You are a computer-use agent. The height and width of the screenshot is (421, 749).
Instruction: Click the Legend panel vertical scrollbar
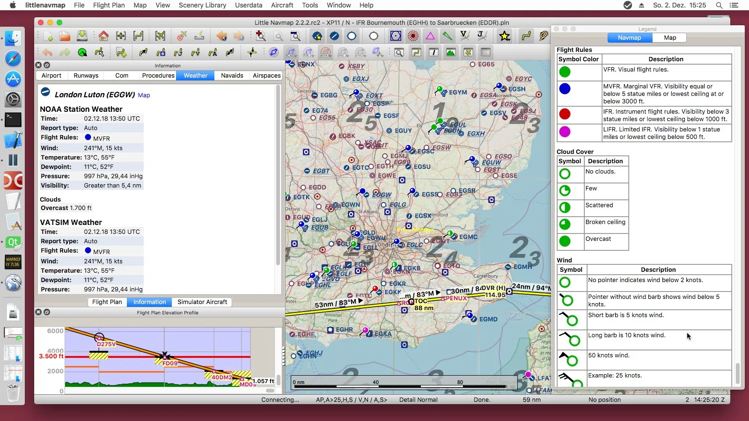coord(737,373)
